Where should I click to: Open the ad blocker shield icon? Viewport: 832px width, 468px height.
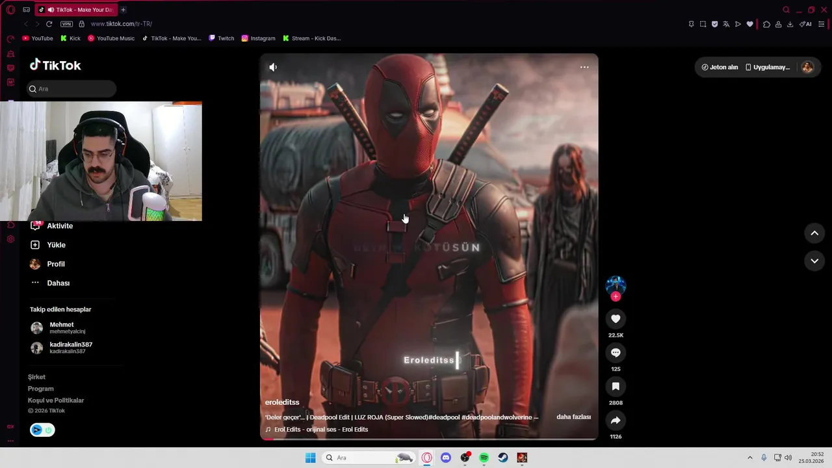coord(714,24)
